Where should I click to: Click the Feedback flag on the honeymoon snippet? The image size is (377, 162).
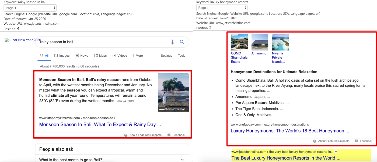(x=357, y=141)
